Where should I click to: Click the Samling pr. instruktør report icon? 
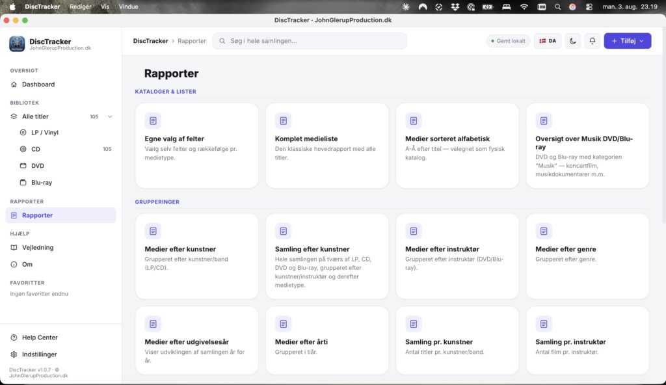pos(544,324)
